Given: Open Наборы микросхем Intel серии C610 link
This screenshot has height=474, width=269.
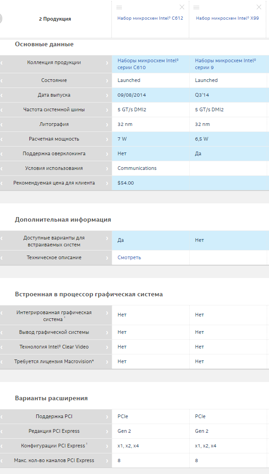Looking at the screenshot, I should [x=148, y=64].
